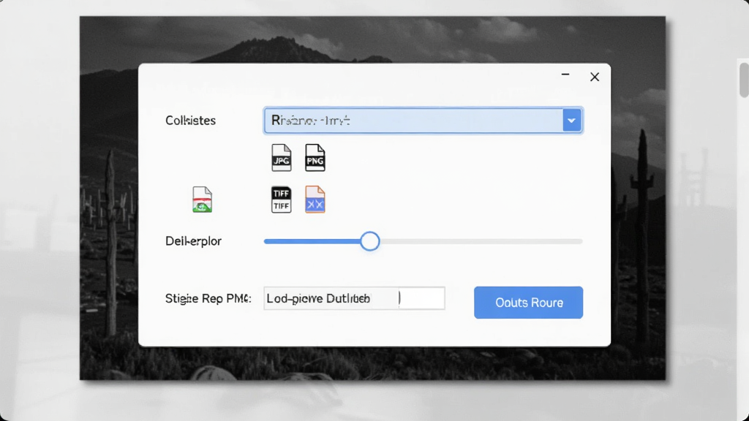Click the Collsistes label text
Image resolution: width=749 pixels, height=421 pixels.
tap(191, 121)
